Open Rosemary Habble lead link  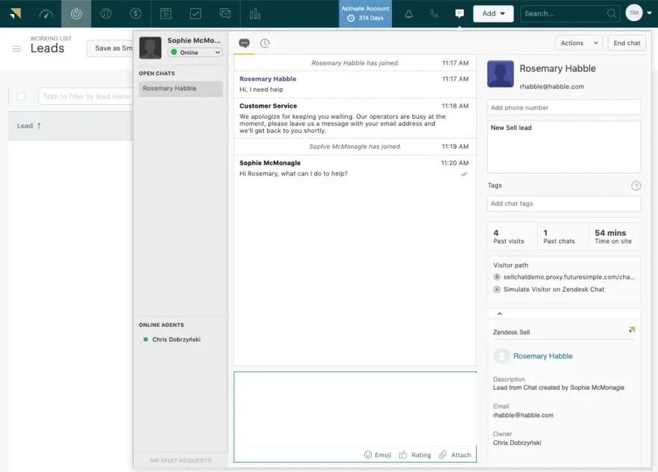point(542,356)
